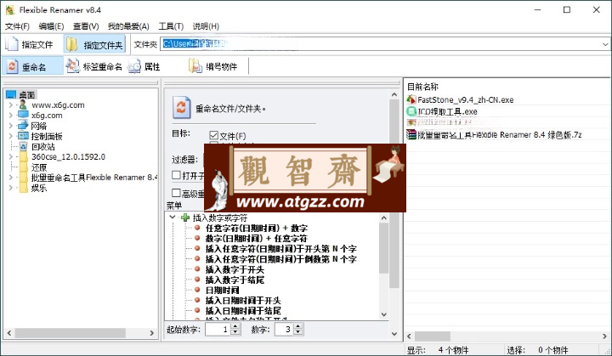This screenshot has width=612, height=356.
Task: Expand the 网络 tree node
Action: [10, 125]
